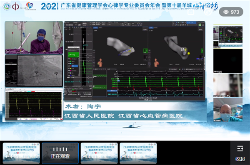Toggle eye visibility of cyan tag row
Image resolution: width=250 pixels, height=165 pixels.
(x=69, y=64)
